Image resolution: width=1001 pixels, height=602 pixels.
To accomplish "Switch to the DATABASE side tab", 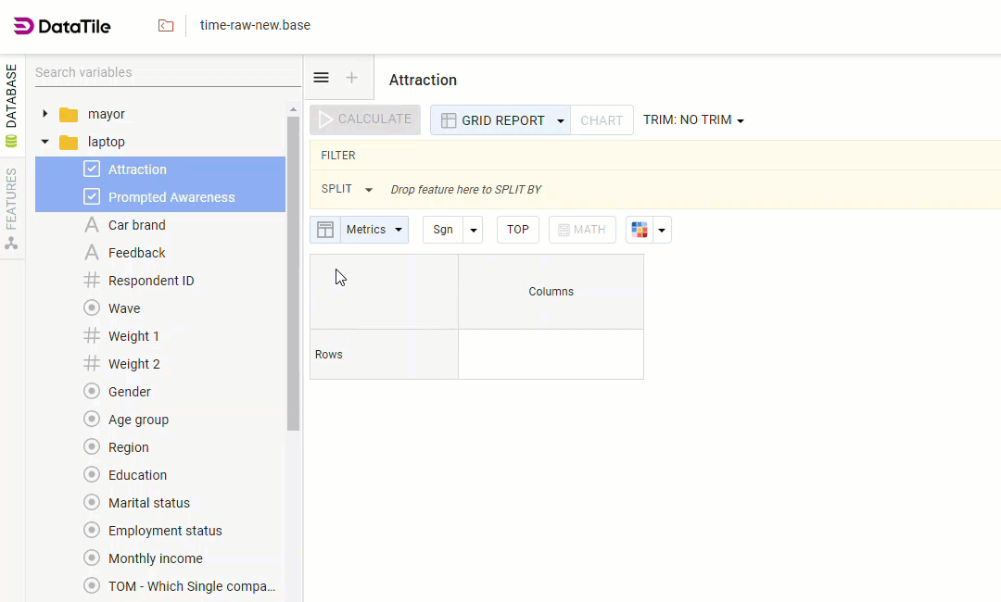I will 12,104.
